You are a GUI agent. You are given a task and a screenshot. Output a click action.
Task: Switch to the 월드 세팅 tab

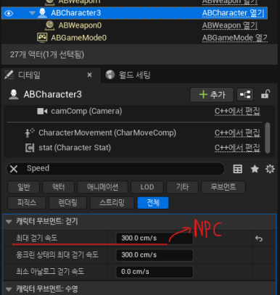134,75
